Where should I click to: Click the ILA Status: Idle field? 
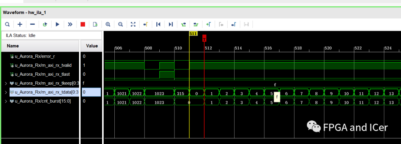tap(51, 35)
